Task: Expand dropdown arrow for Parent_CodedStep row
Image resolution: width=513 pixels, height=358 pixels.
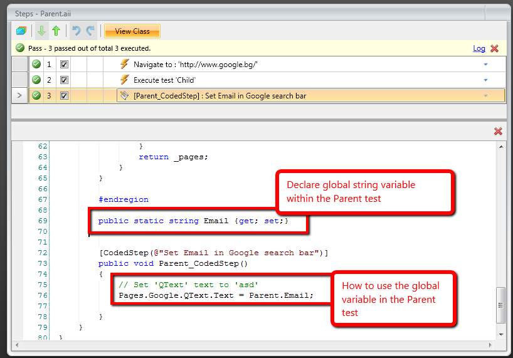Action: pyautogui.click(x=485, y=96)
